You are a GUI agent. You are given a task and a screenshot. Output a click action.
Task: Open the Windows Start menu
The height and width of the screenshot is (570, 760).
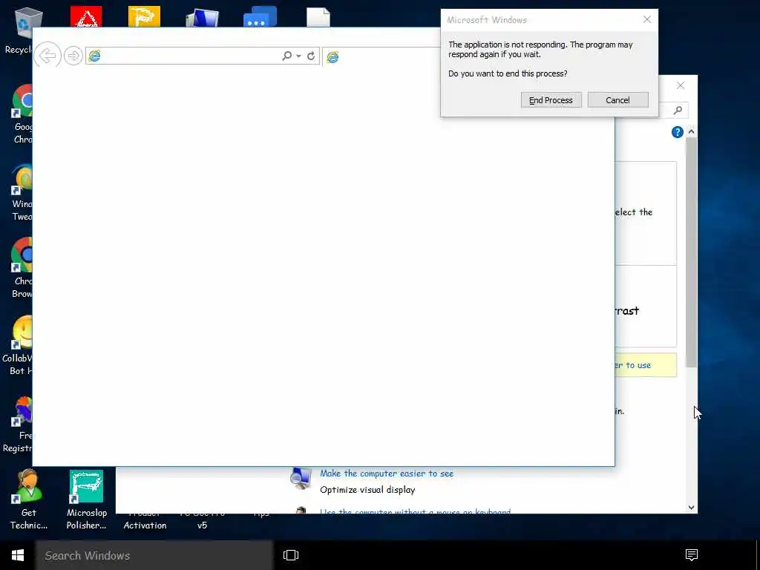coord(18,555)
